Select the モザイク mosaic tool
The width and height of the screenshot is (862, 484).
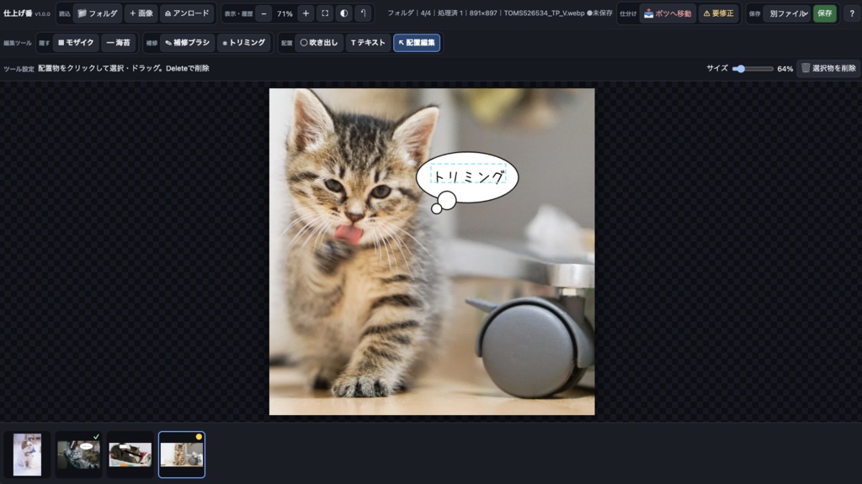pyautogui.click(x=76, y=42)
